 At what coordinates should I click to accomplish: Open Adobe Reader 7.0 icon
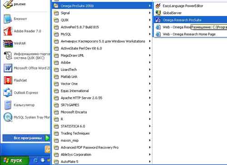coord(8,31)
